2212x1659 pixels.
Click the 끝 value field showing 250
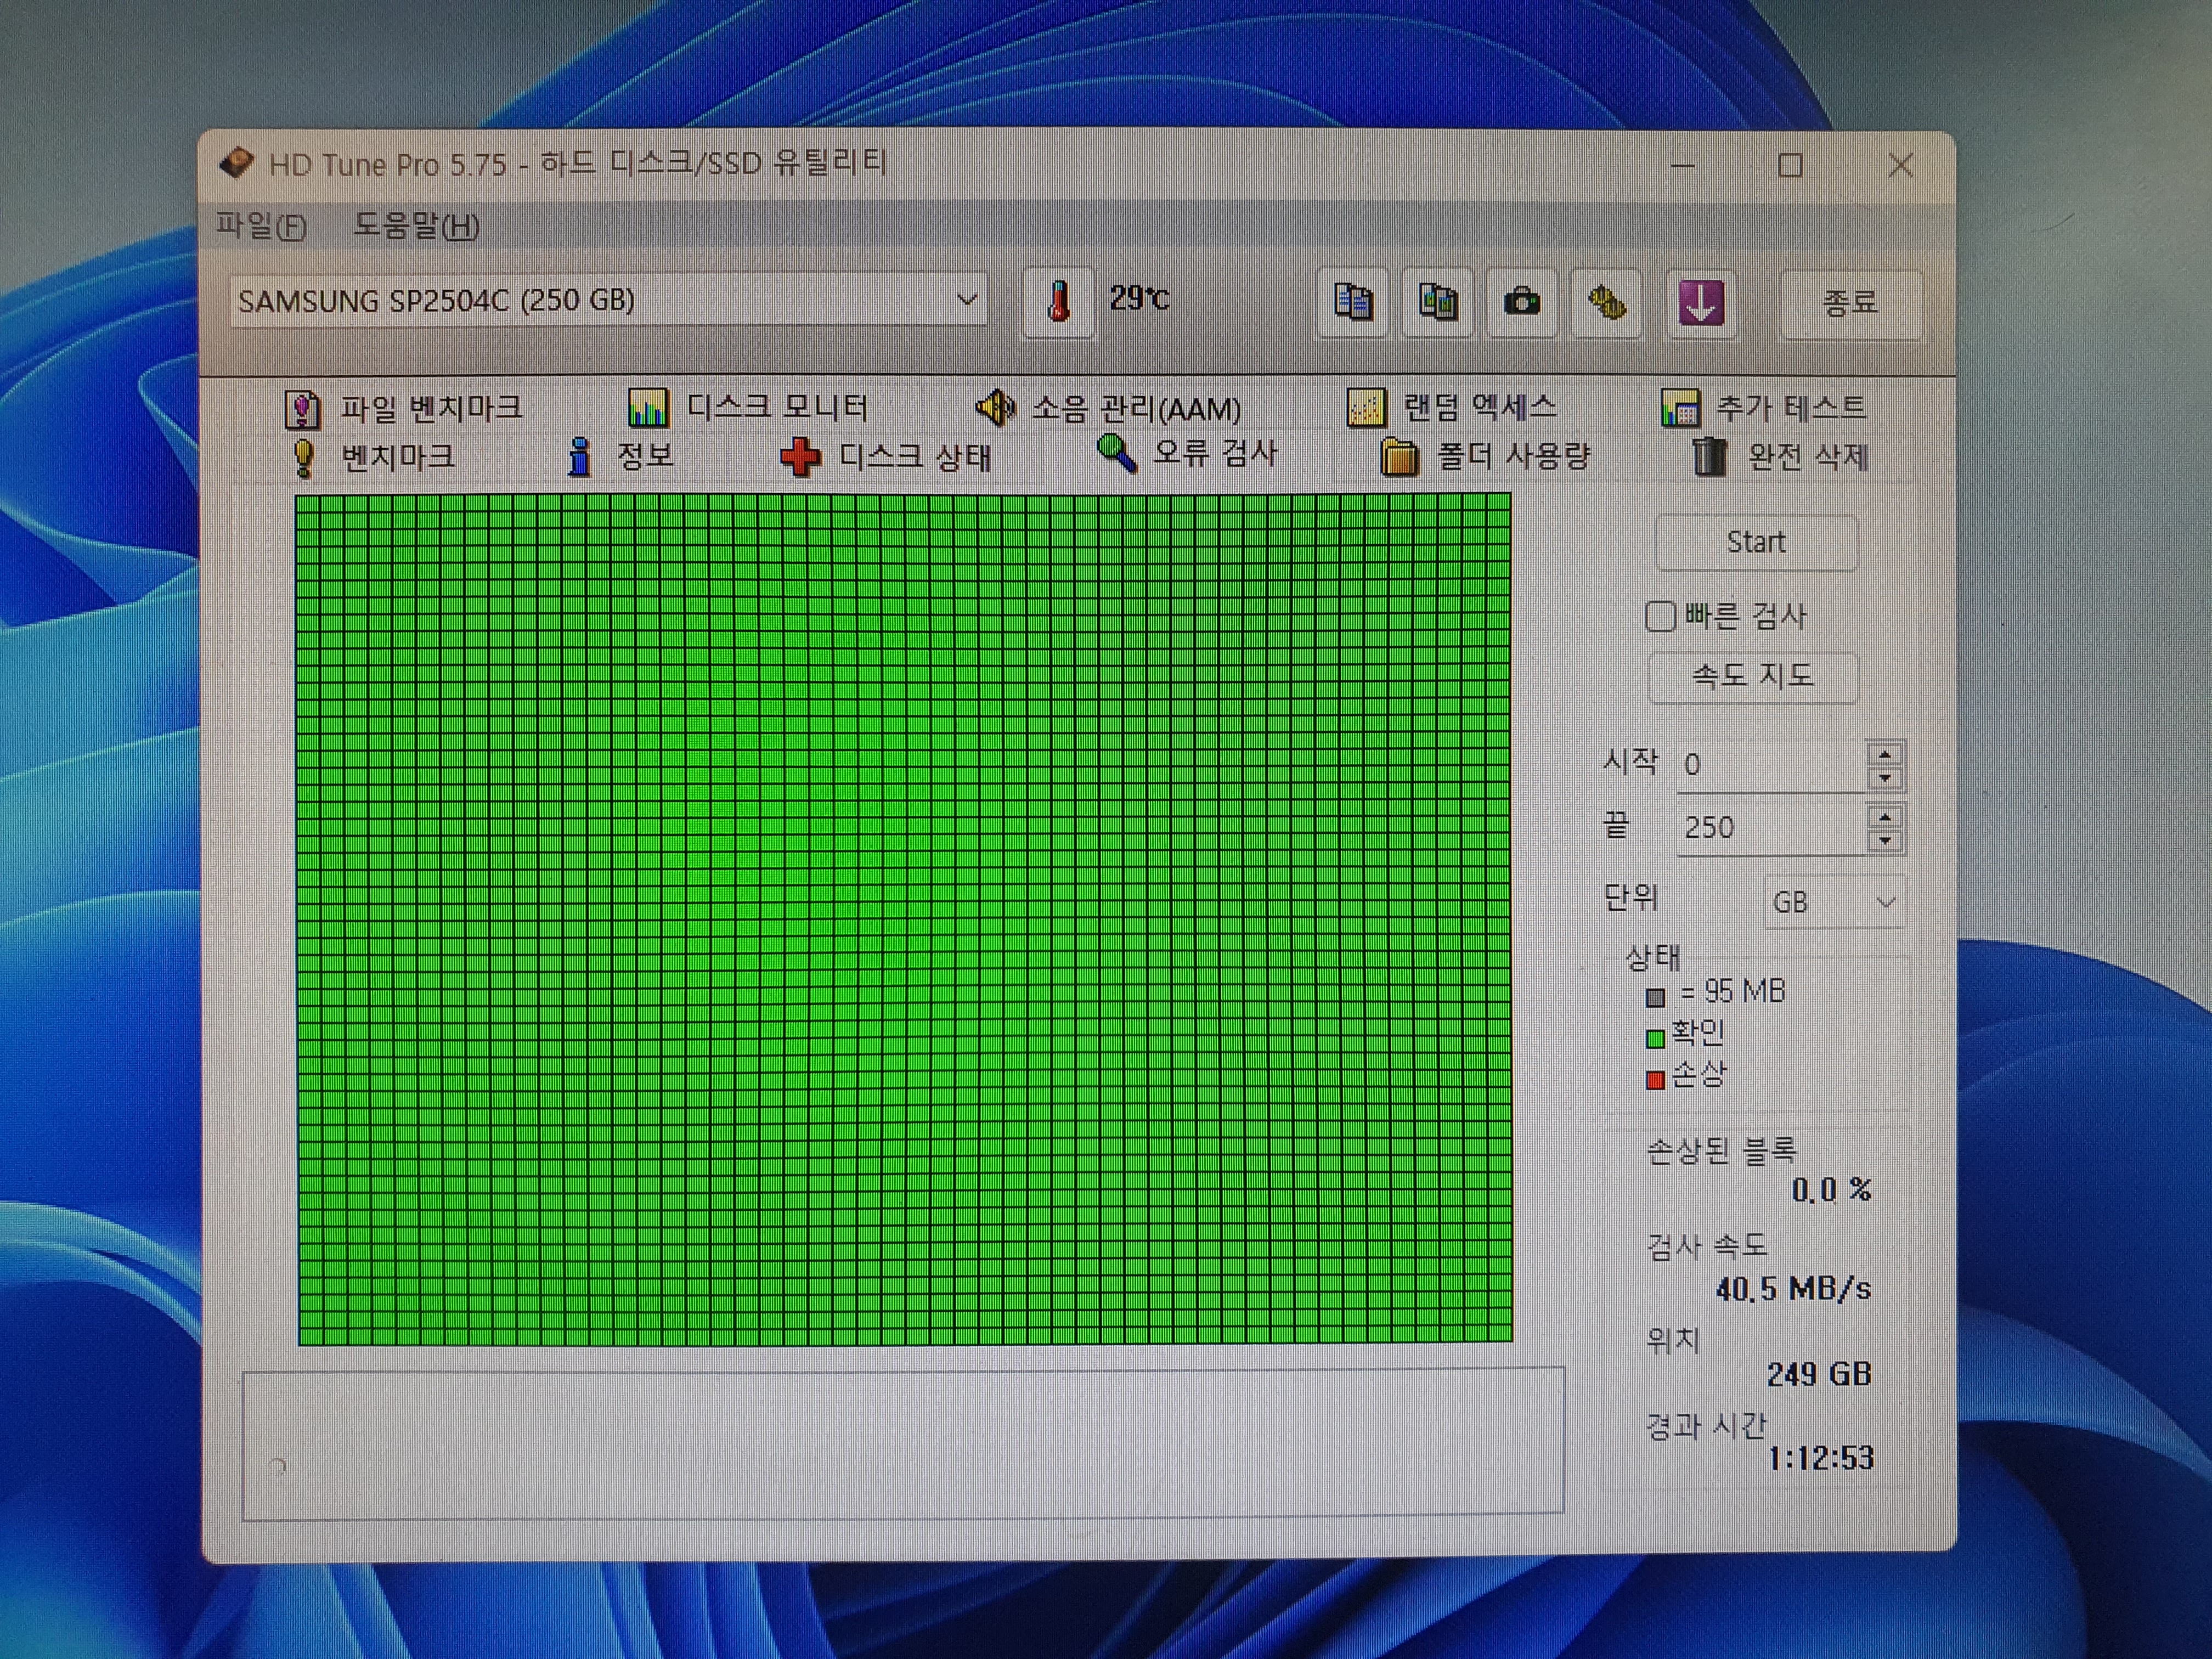click(x=1771, y=828)
